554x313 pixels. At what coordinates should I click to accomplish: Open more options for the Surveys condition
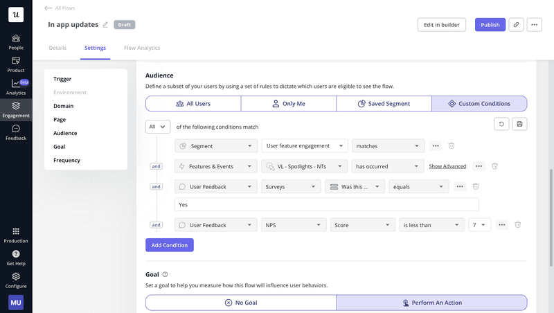460,186
